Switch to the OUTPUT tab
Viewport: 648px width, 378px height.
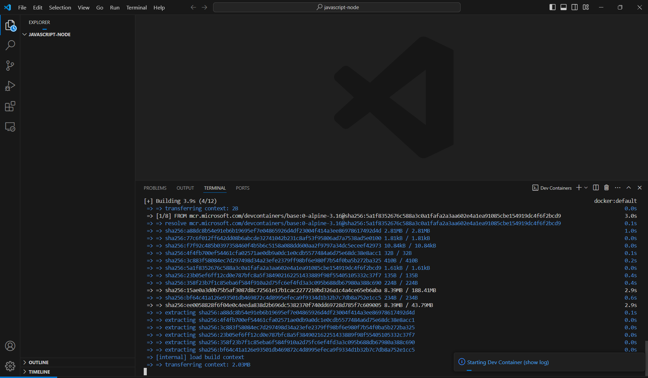tap(185, 188)
